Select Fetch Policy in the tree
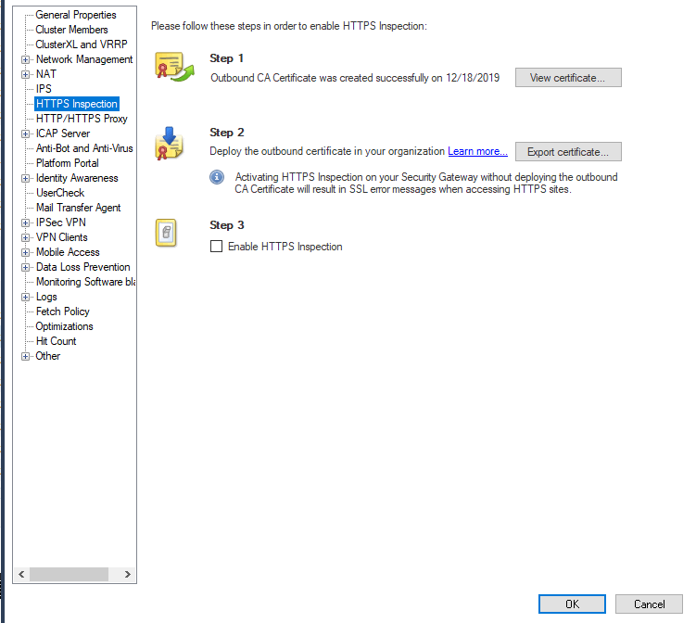The image size is (696, 623). click(63, 311)
